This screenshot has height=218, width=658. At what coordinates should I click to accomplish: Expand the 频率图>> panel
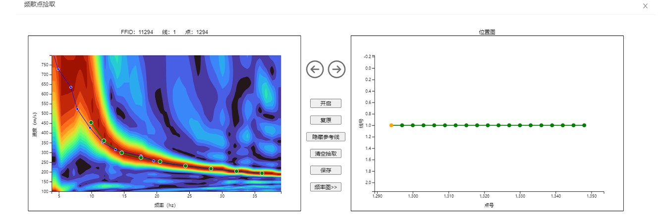coord(326,187)
